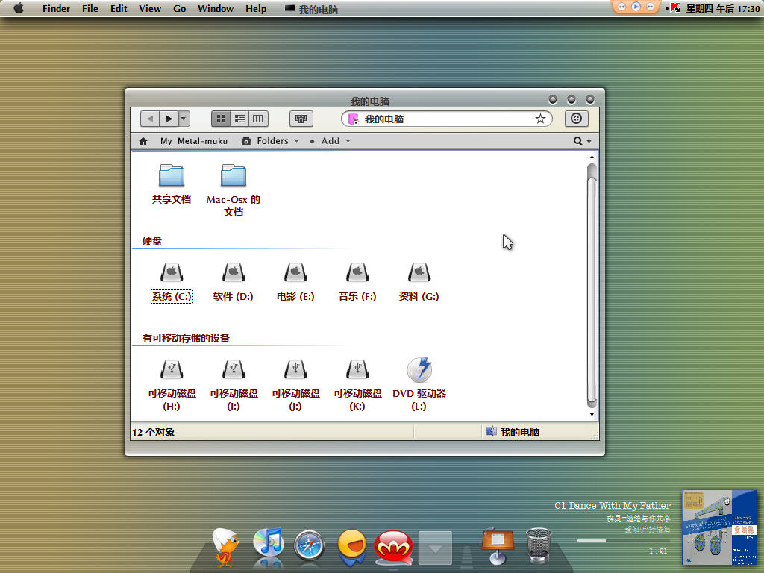This screenshot has height=573, width=764.
Task: Select removable disk (J:)
Action: pos(295,385)
